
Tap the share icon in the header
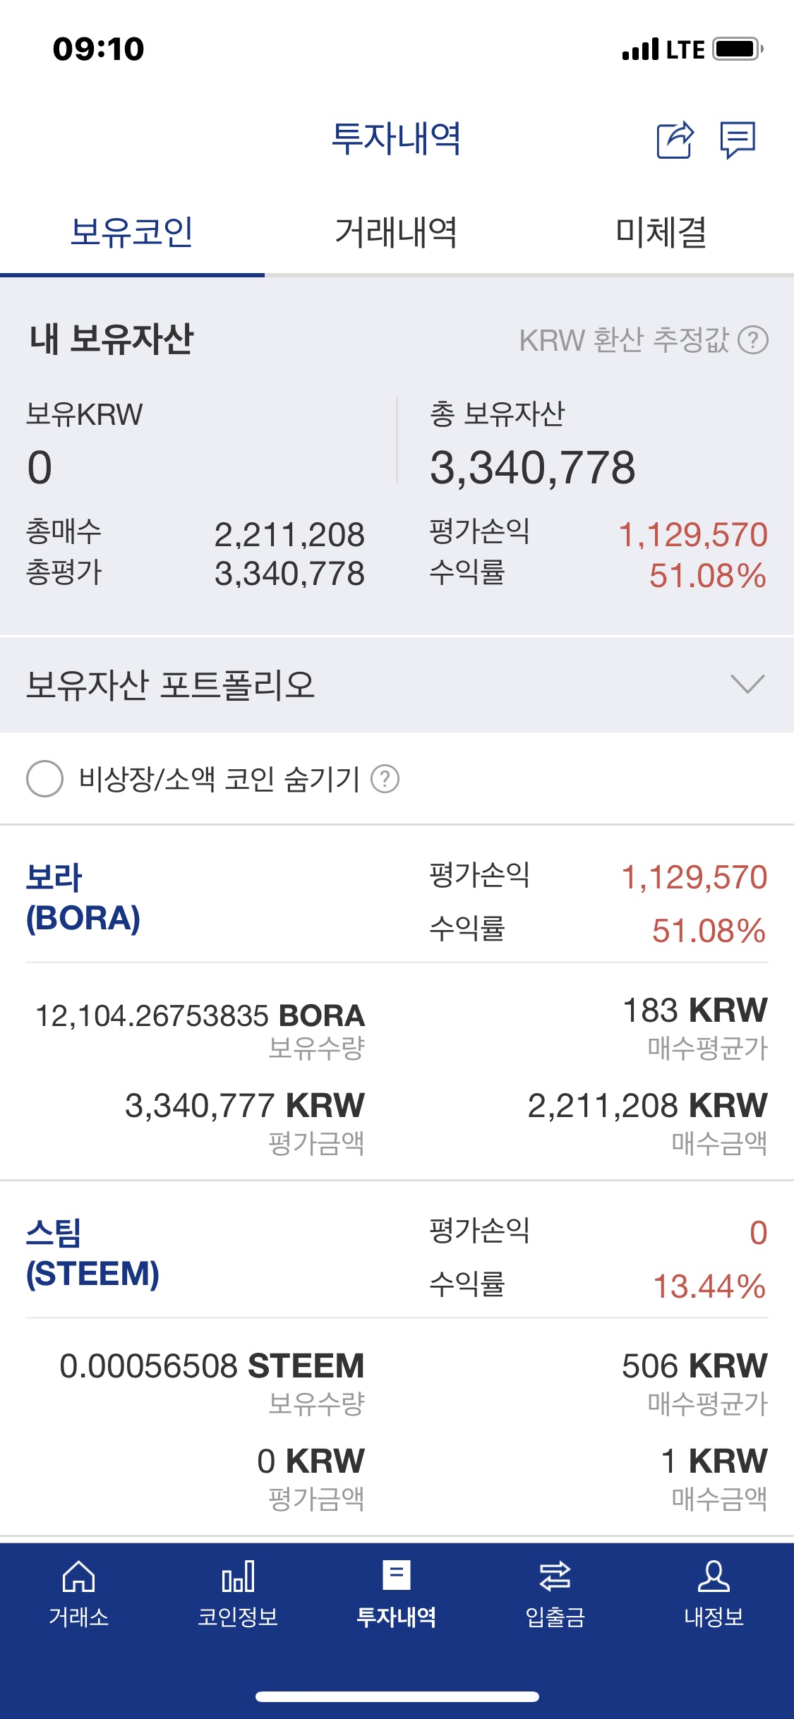pos(675,140)
